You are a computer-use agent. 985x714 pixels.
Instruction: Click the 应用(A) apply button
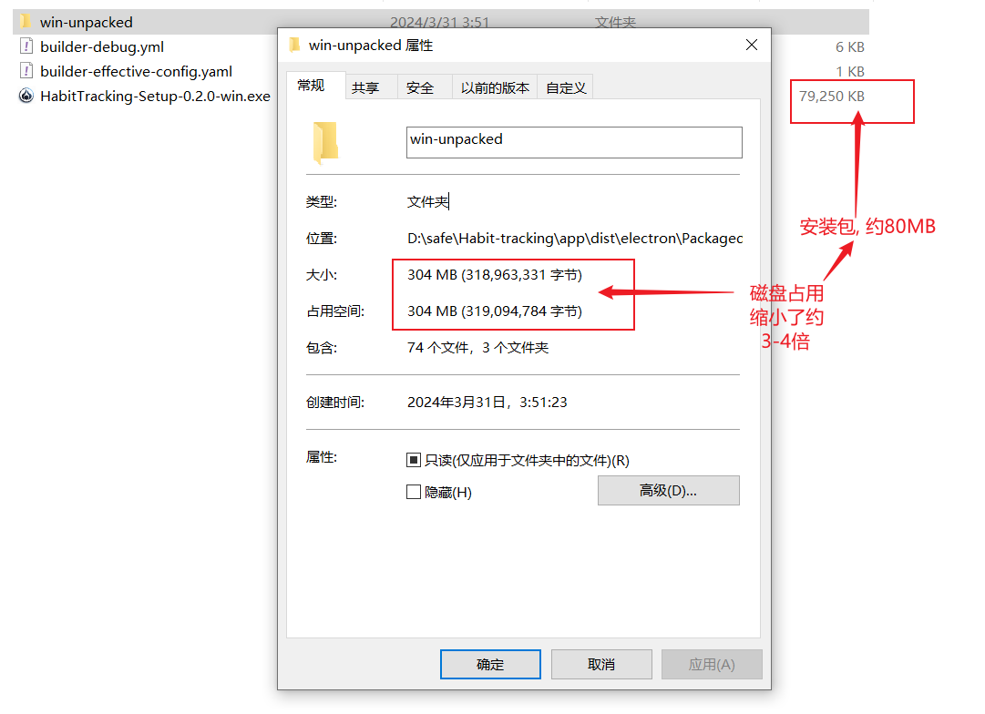(x=712, y=665)
